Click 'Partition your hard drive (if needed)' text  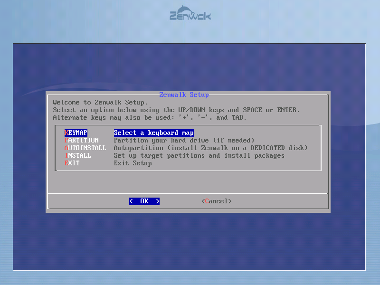pos(184,140)
